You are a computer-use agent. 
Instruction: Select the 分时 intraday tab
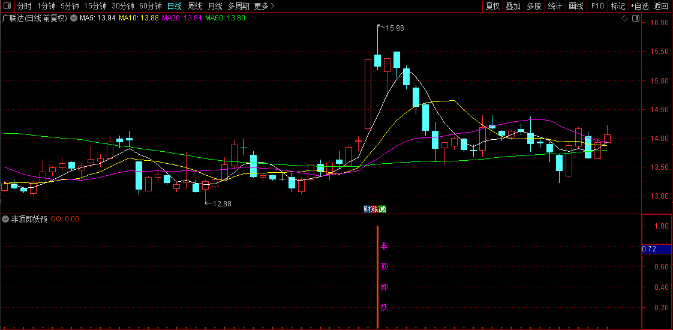click(24, 6)
